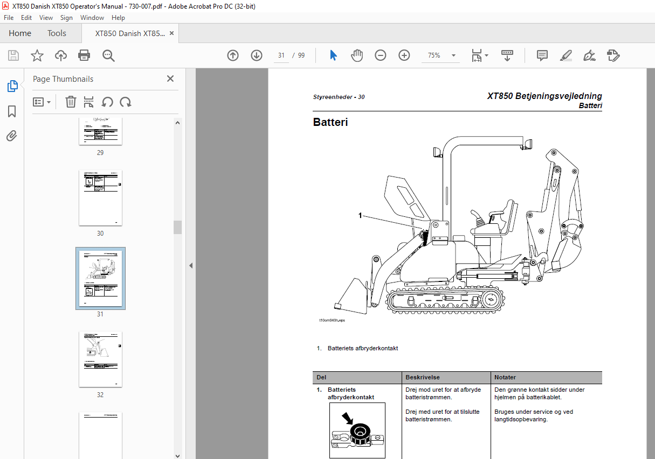The image size is (655, 459).
Task: Open the Help menu
Action: [118, 18]
